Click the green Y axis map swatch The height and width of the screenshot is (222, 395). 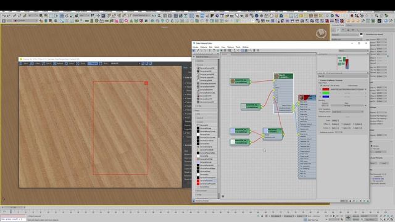click(x=326, y=93)
